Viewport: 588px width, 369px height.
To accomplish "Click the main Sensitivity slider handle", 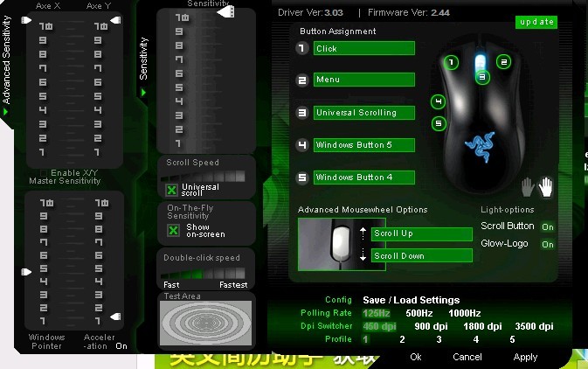I will [x=225, y=12].
